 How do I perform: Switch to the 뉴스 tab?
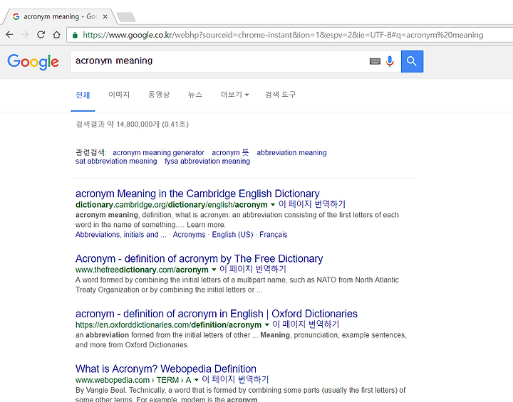195,95
